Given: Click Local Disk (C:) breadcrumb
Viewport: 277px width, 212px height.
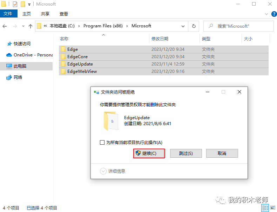Looking at the screenshot, I should click(x=62, y=26).
